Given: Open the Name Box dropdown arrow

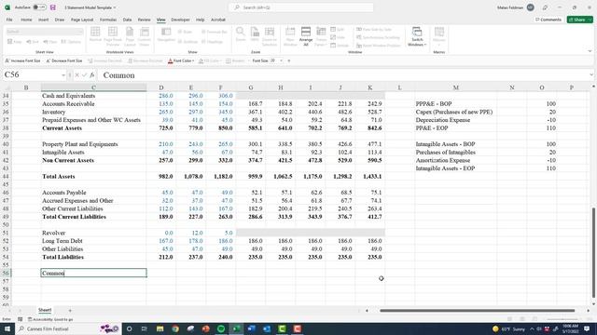Looking at the screenshot, I should coord(63,75).
